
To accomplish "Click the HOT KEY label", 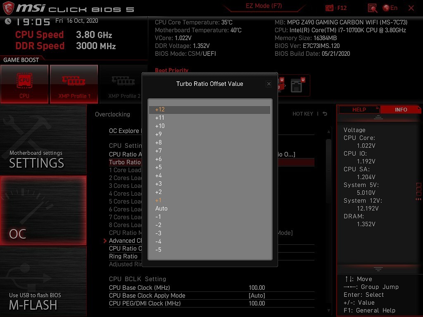I will click(x=303, y=114).
